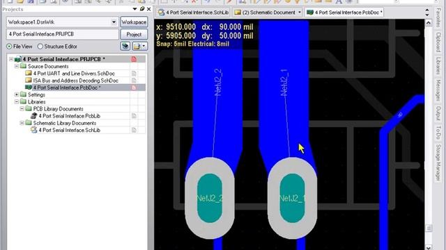Image resolution: width=446 pixels, height=250 pixels.
Task: Open the Favorites side panel tab
Action: tap(438, 17)
